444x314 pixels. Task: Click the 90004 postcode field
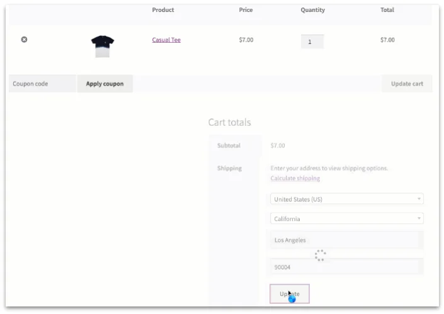tap(346, 267)
